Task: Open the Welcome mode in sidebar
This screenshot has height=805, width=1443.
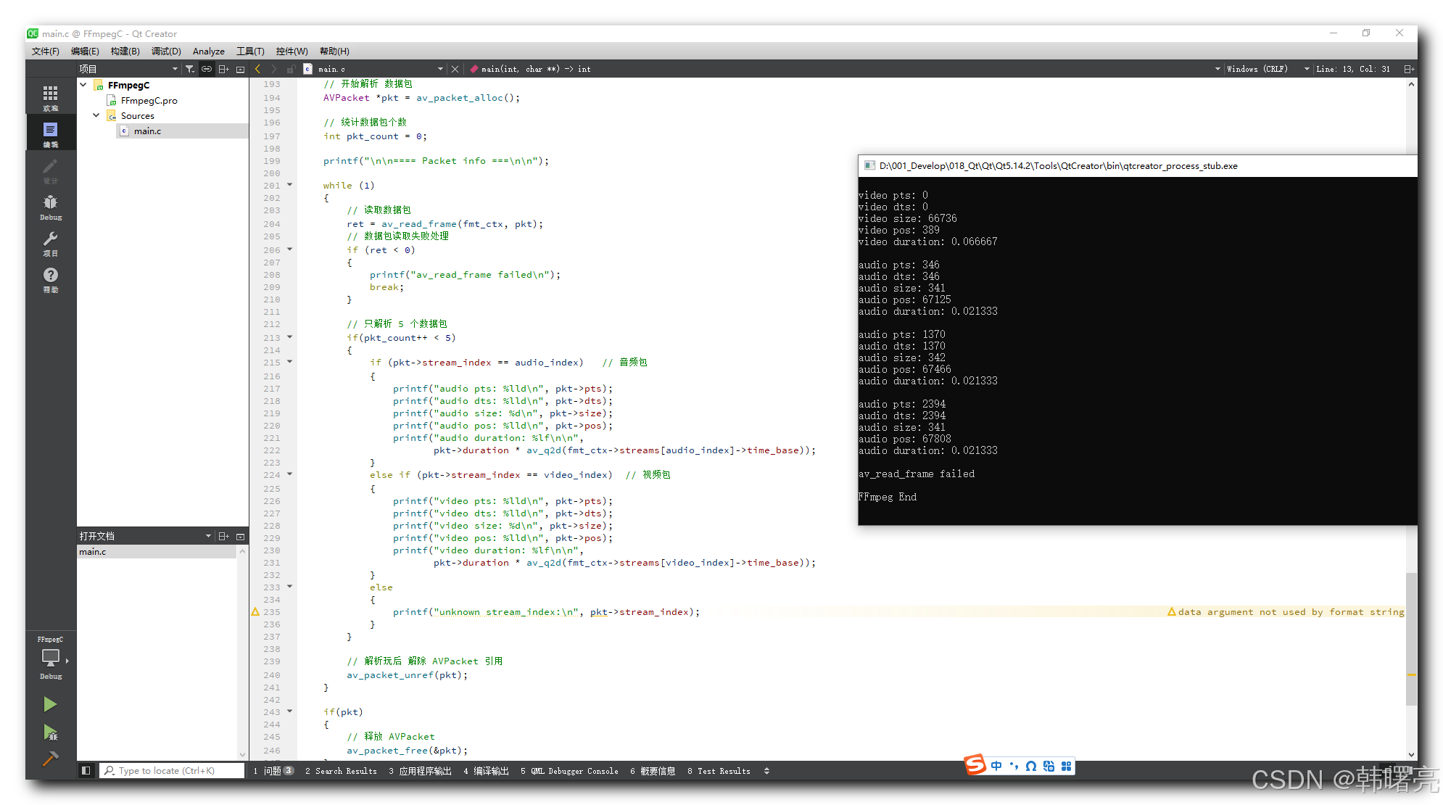Action: pos(50,97)
